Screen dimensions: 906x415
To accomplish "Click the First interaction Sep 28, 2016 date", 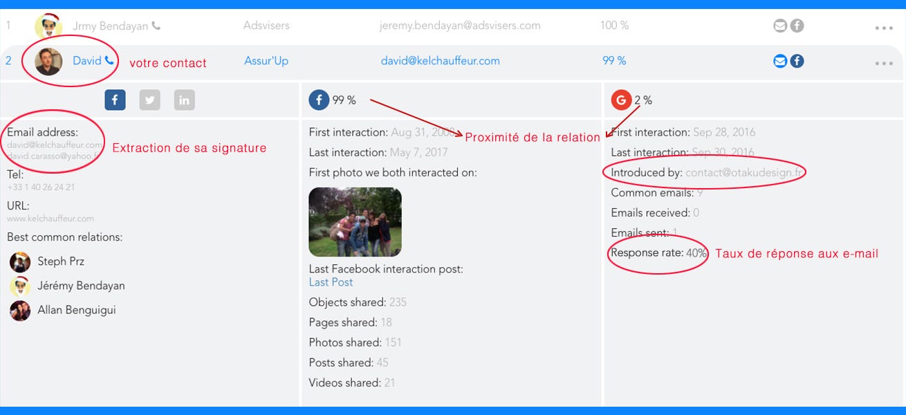I will click(x=724, y=132).
